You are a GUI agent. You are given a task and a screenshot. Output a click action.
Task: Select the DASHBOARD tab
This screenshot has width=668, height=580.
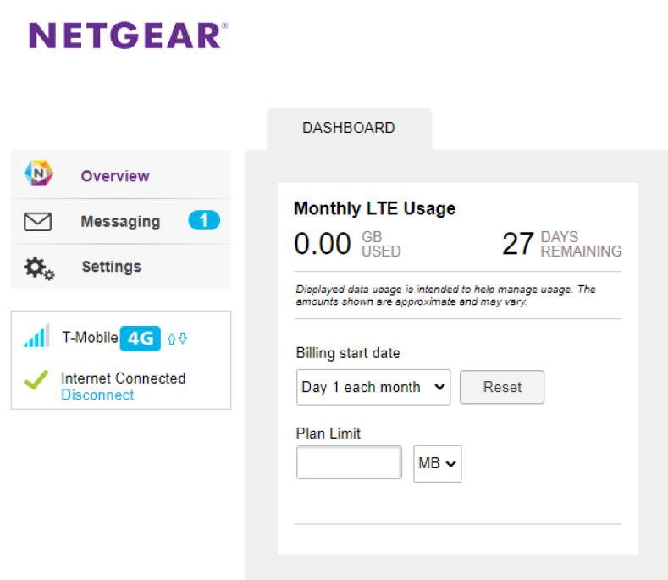[348, 128]
